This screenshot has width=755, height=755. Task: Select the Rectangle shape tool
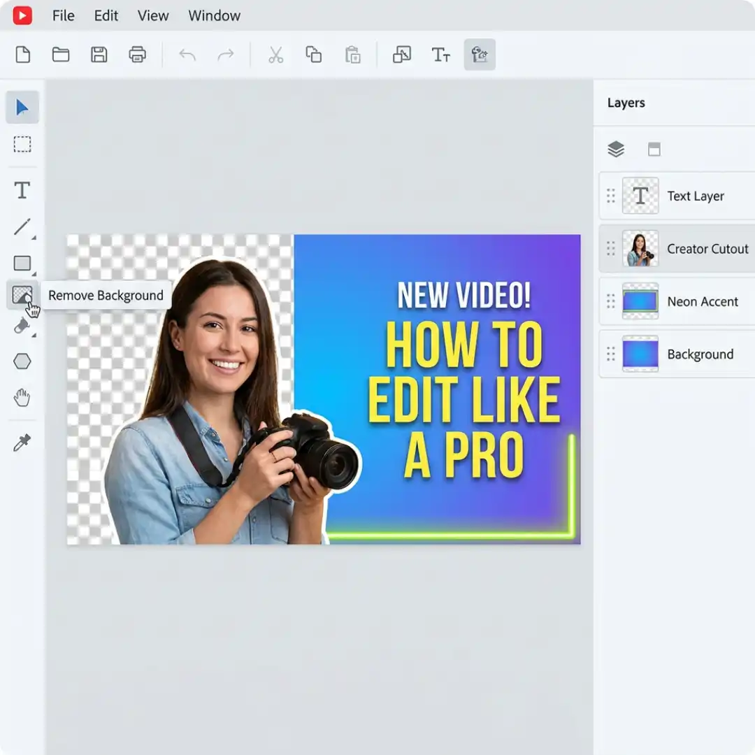[x=22, y=264]
